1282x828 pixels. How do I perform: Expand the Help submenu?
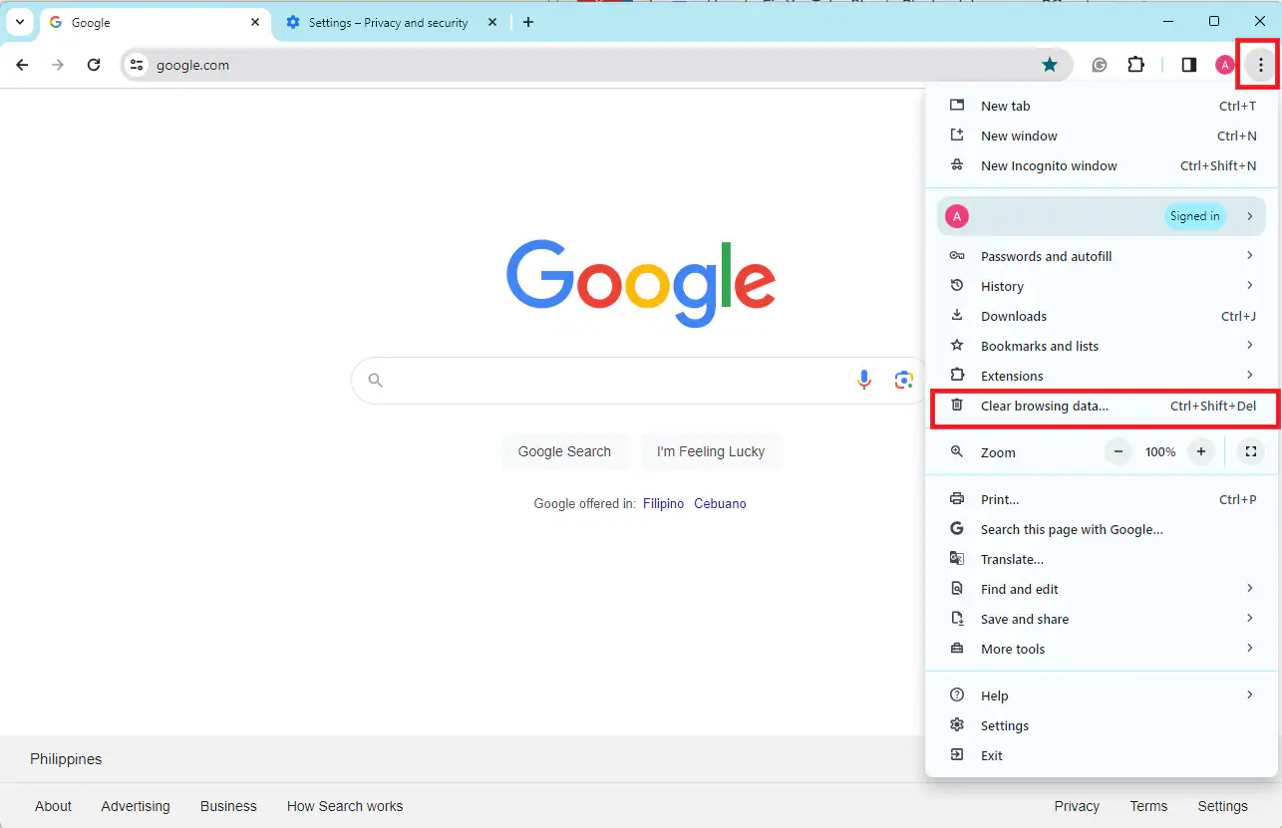pos(1102,695)
